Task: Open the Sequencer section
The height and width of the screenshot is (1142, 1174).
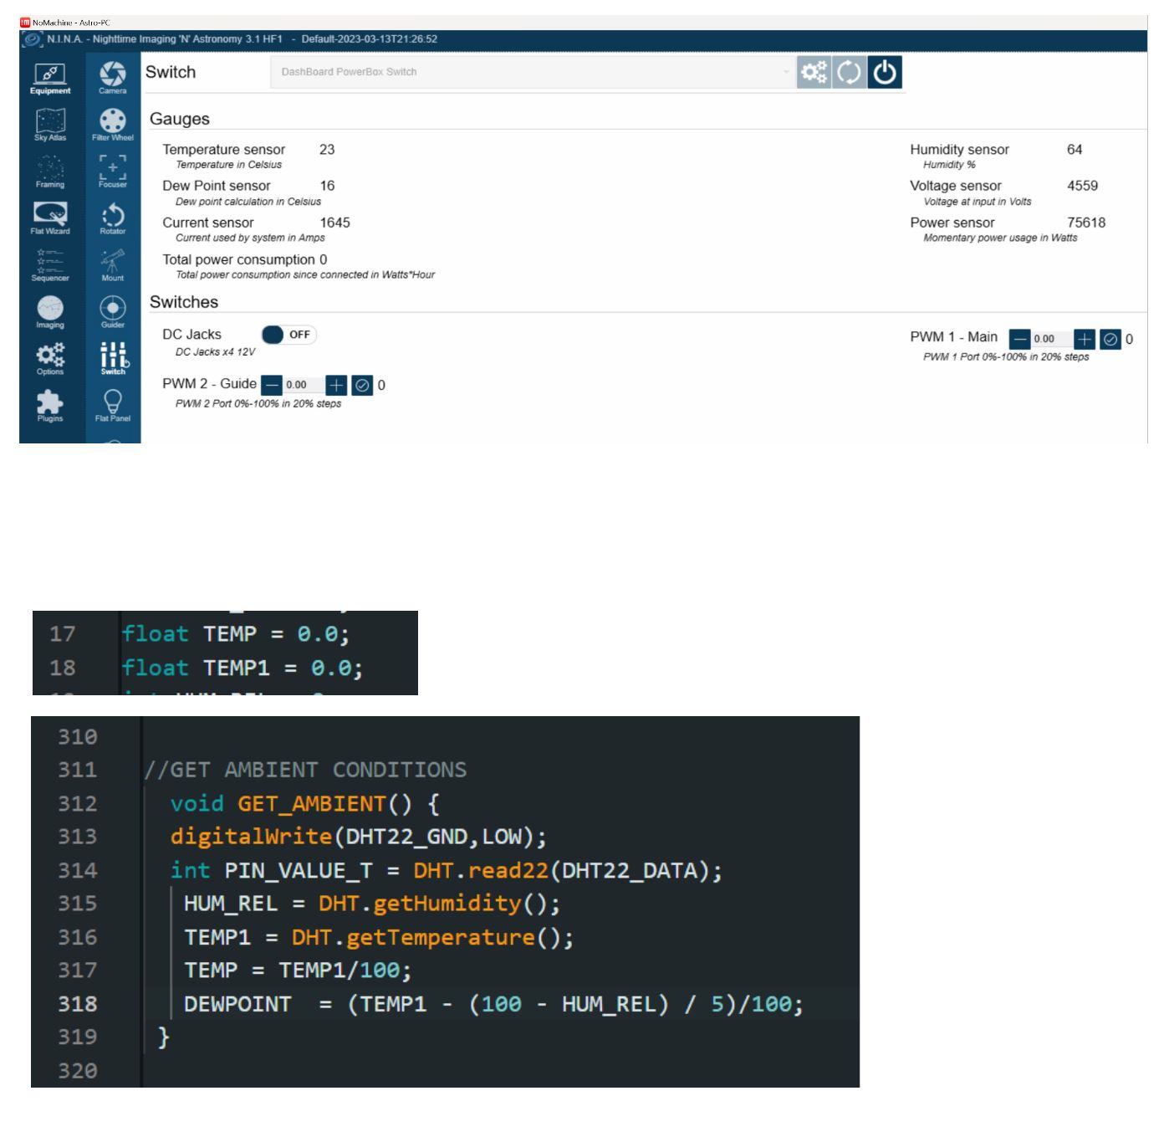Action: pos(50,266)
